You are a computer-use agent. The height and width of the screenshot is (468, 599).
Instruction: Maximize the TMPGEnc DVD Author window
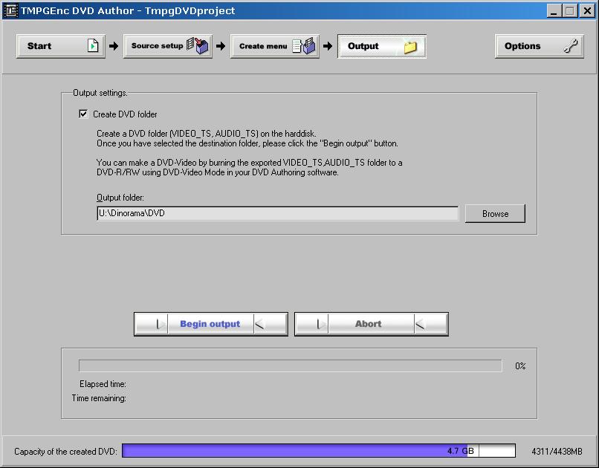click(569, 10)
